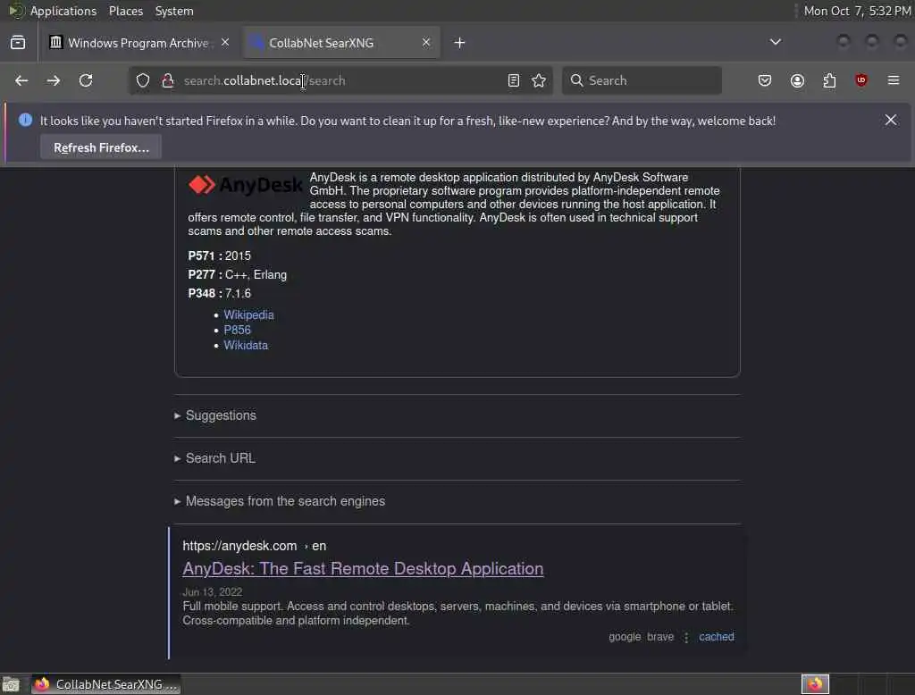Click the 'P348 : 7.1.6' version text
915x695 pixels.
(x=220, y=293)
